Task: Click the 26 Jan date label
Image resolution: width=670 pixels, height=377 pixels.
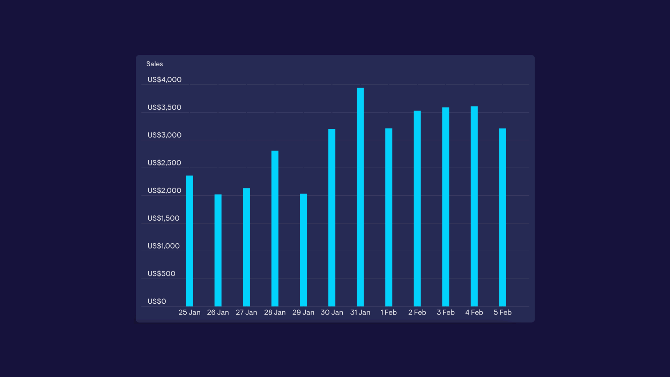Action: coord(218,312)
